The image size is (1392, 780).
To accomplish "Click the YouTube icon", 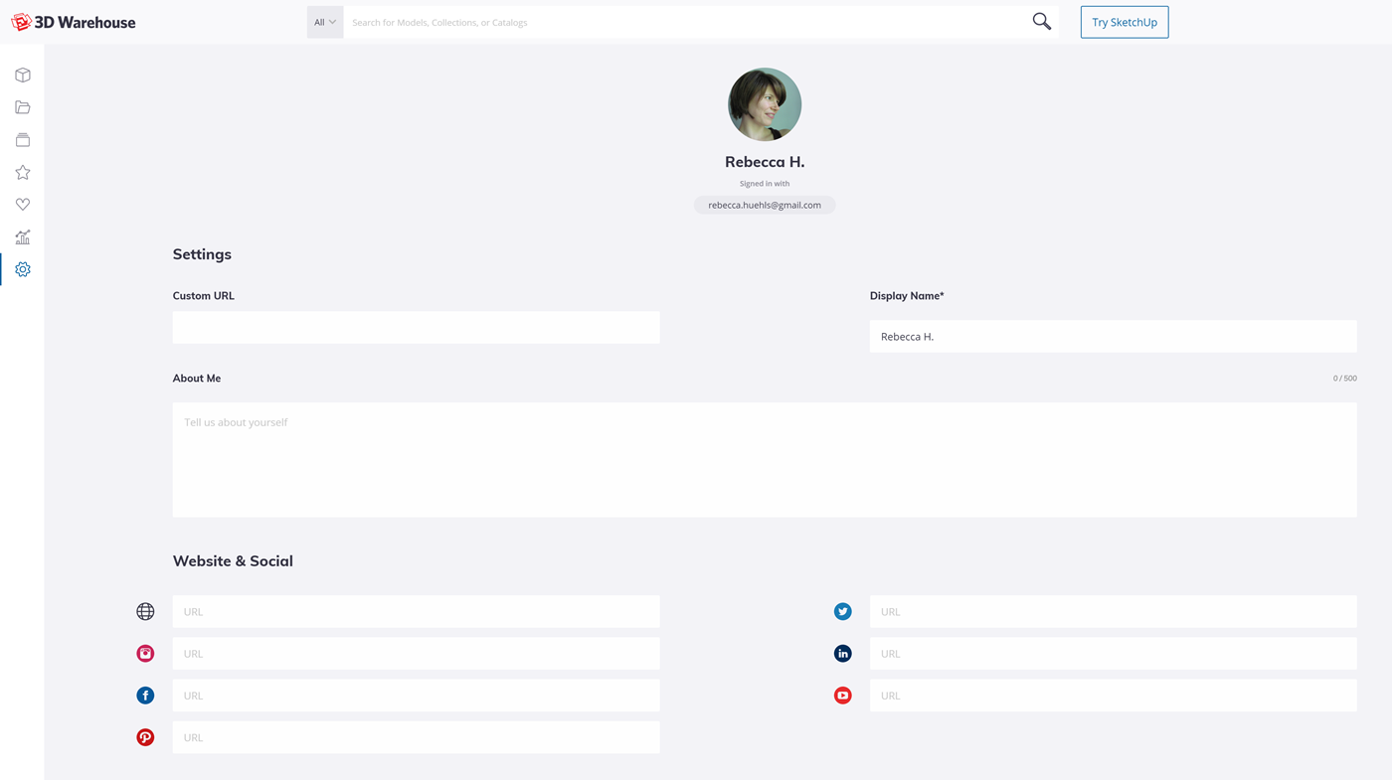I will 843,696.
